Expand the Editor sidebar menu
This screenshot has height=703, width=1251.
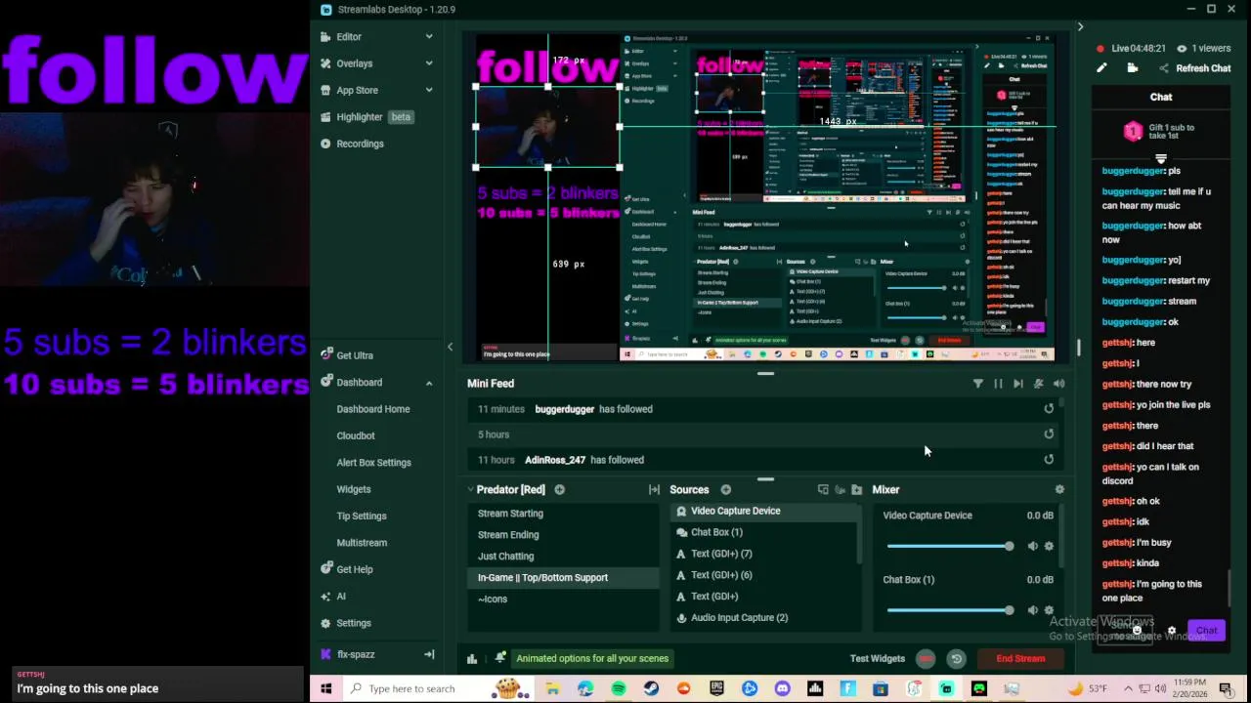tap(428, 37)
